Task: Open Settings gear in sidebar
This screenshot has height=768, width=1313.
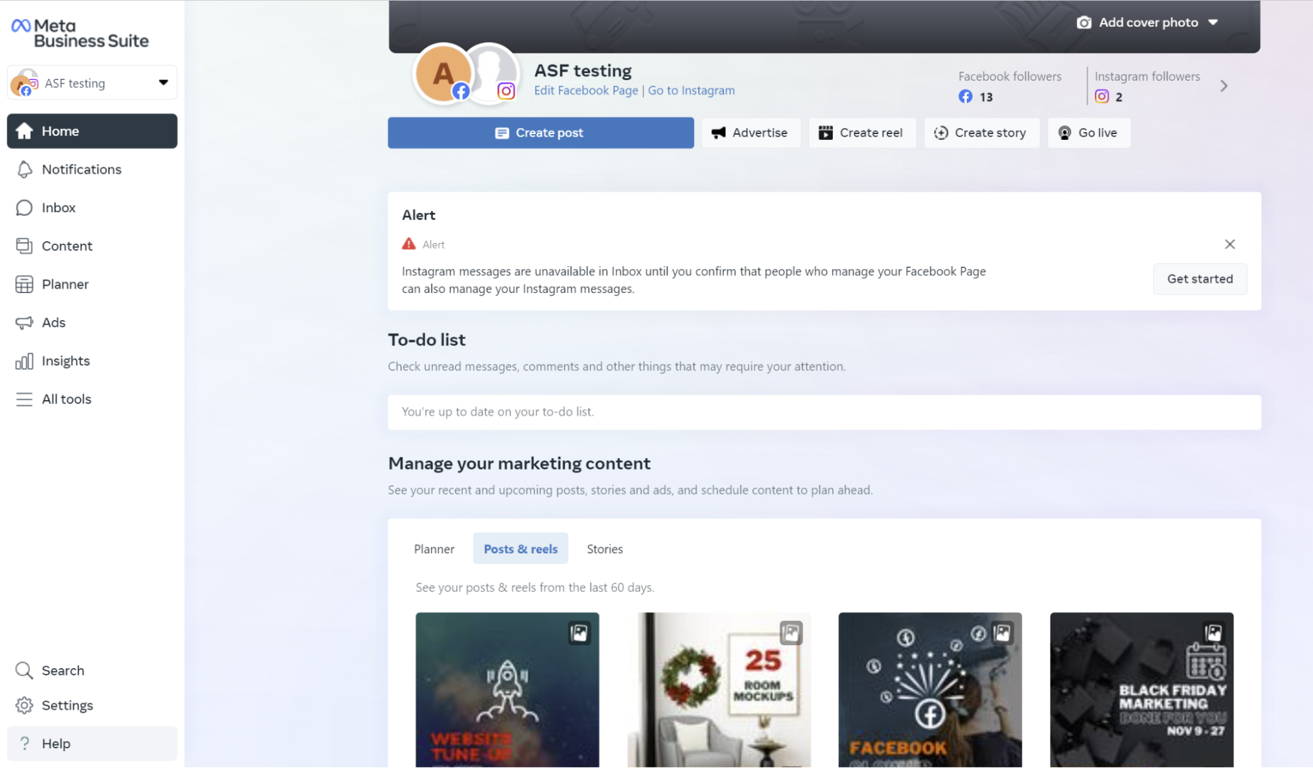Action: (24, 705)
